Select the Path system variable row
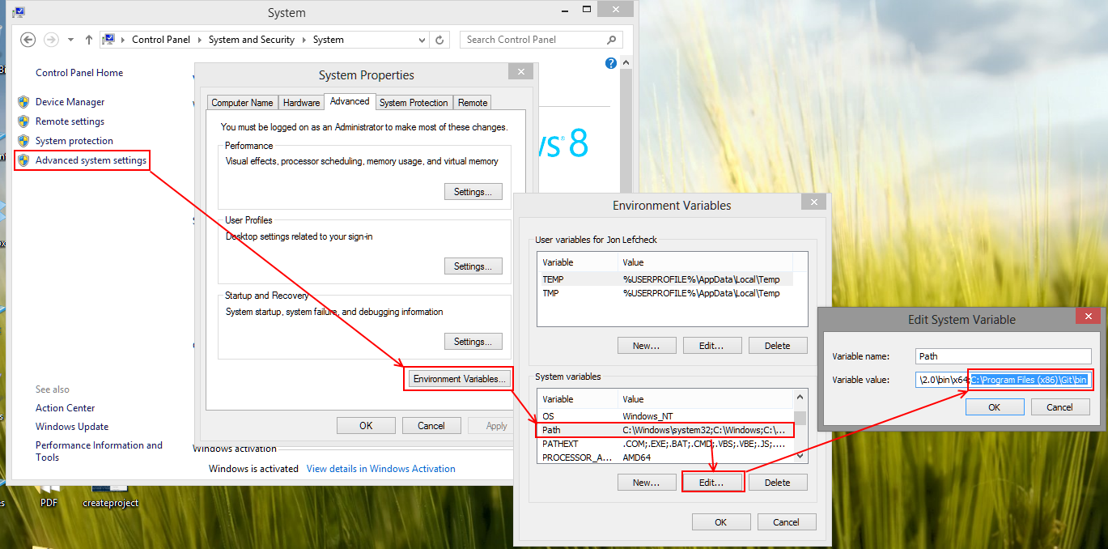Viewport: 1108px width, 549px height. pos(664,430)
